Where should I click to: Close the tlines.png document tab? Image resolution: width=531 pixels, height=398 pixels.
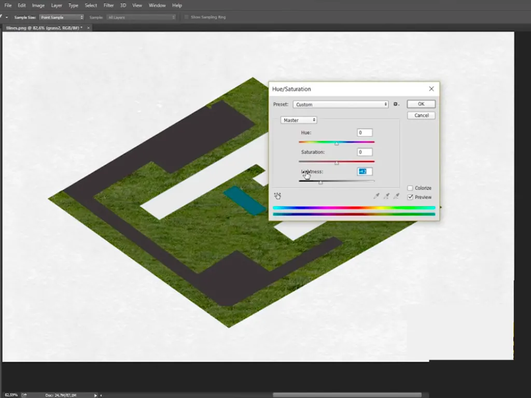(88, 28)
